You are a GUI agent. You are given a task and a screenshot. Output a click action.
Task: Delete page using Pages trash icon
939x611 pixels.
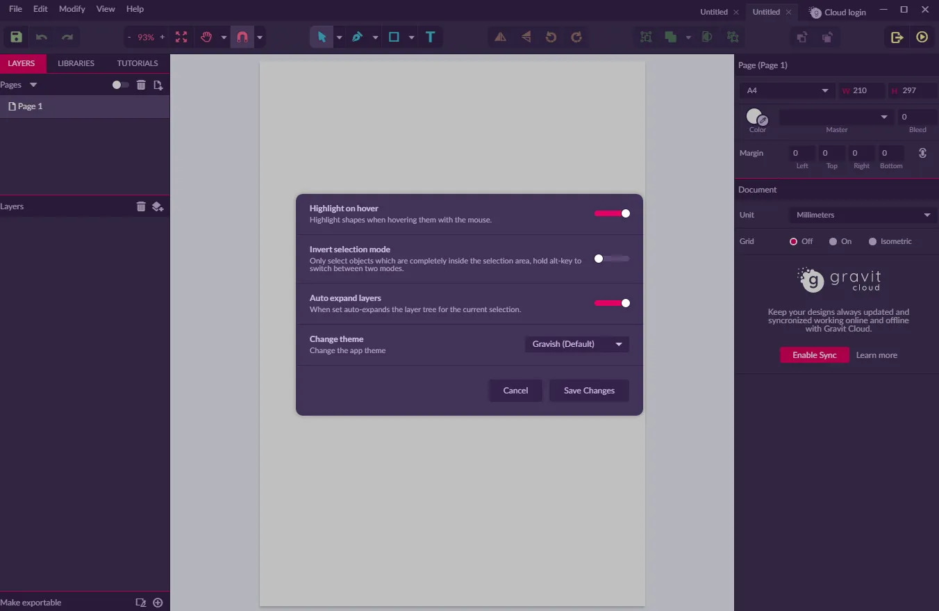pos(141,85)
